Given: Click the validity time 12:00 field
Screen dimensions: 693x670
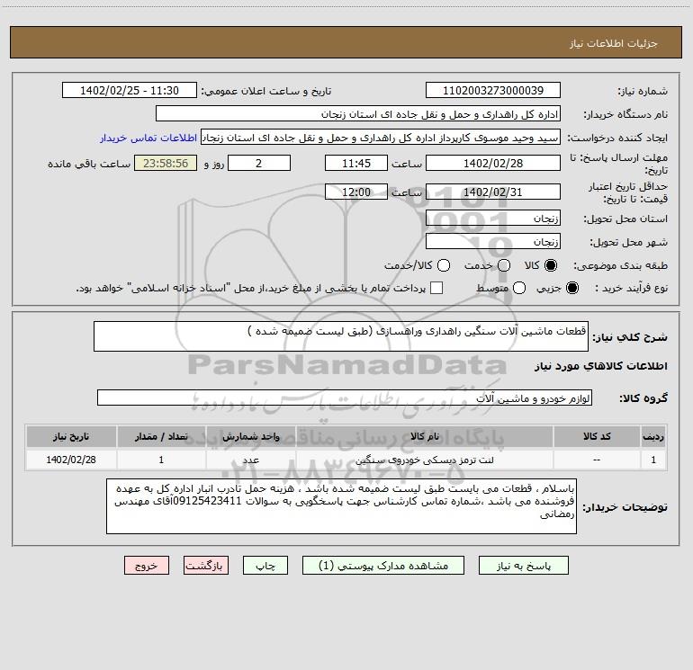Looking at the screenshot, I should (356, 192).
